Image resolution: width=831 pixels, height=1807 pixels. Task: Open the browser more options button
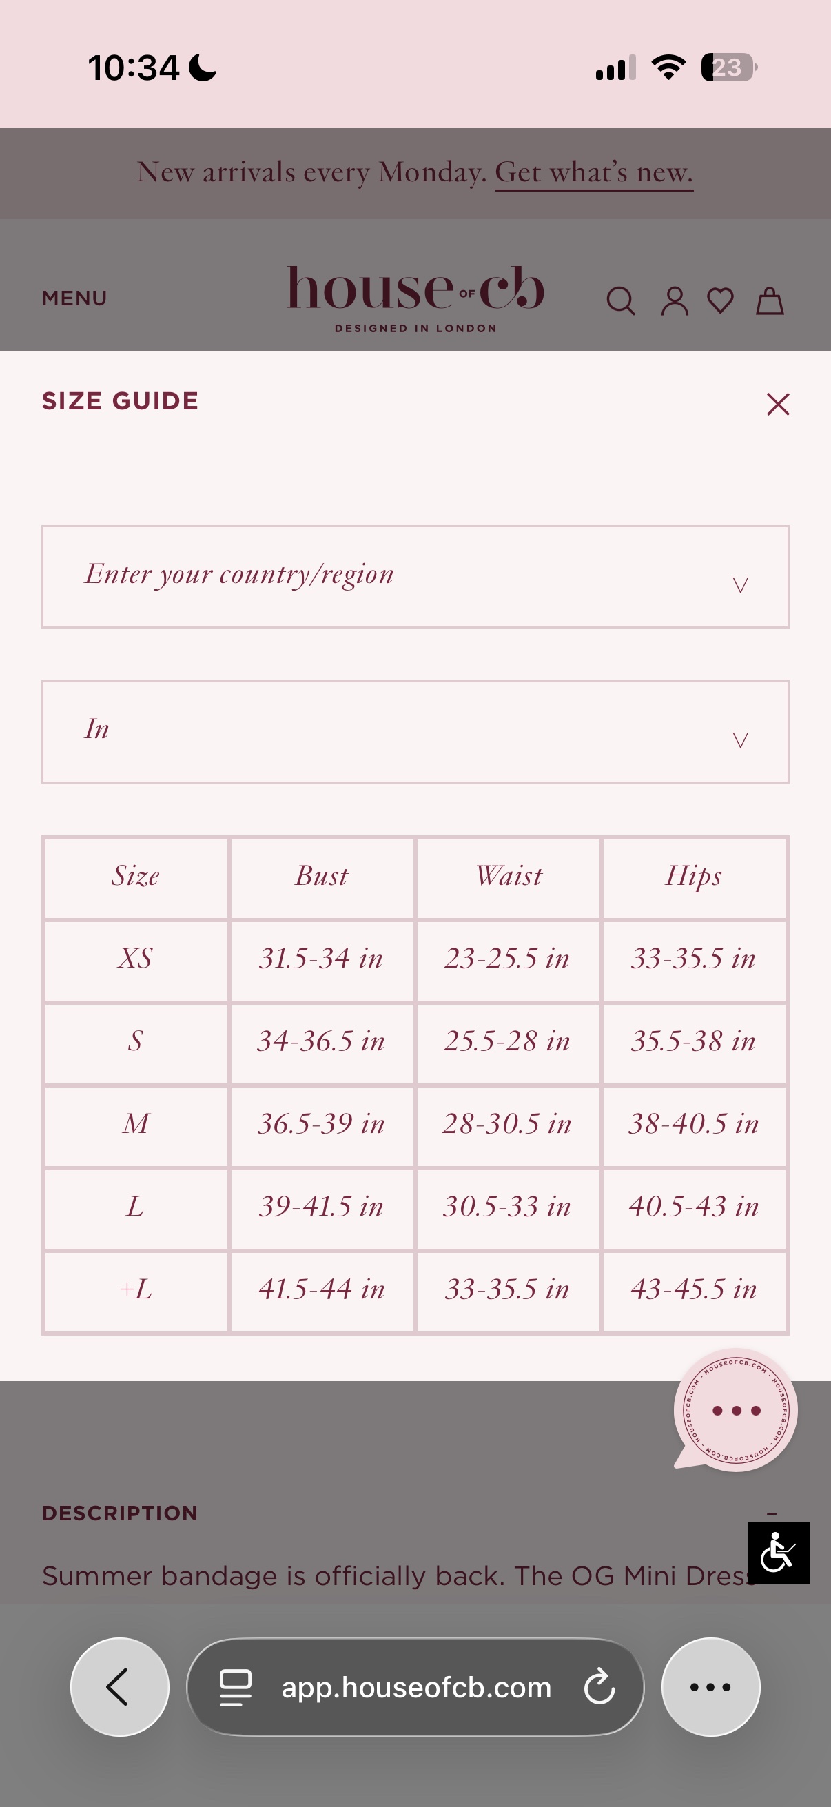[710, 1687]
